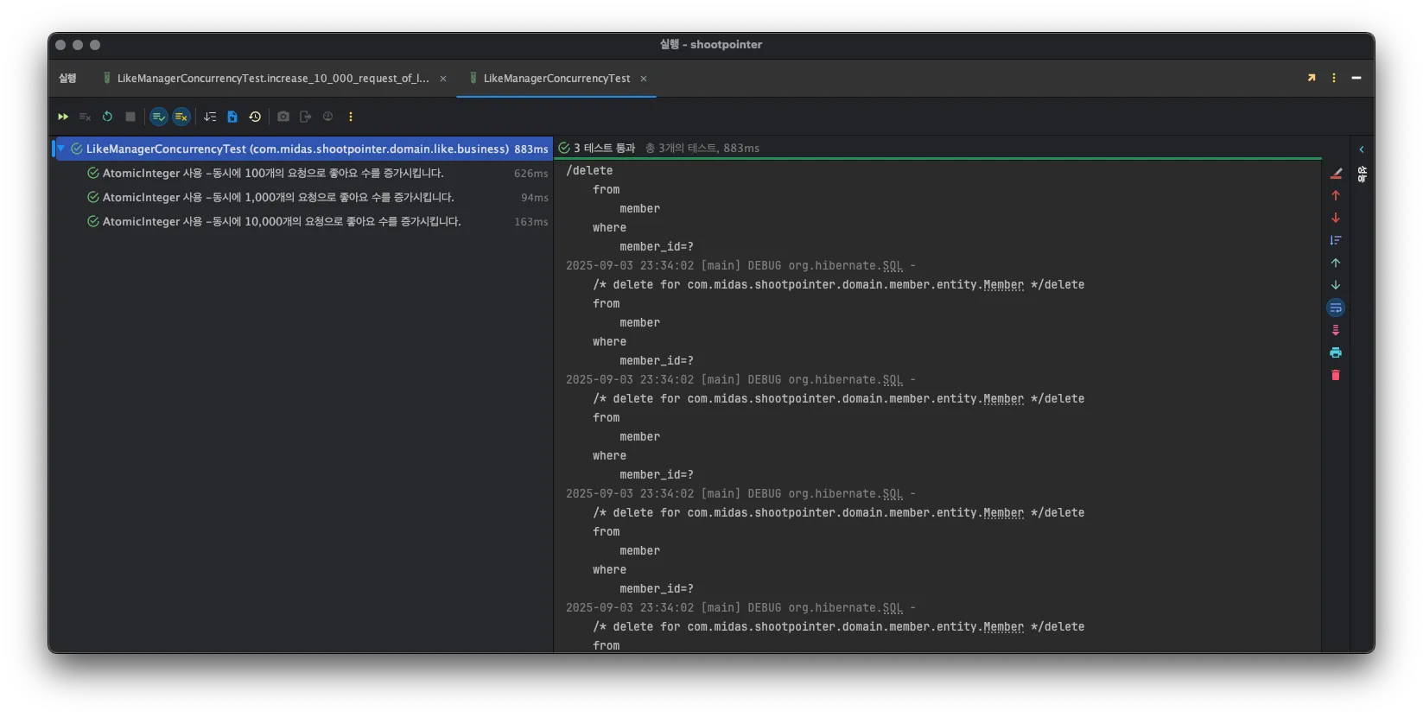Rerun the tests with the double-arrow icon
Viewport: 1423px width, 717px height.
(x=63, y=117)
